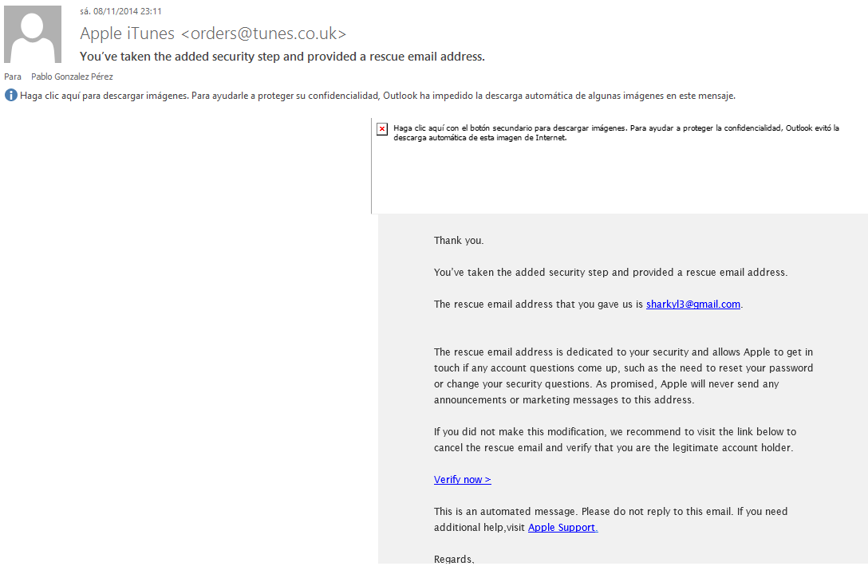868x566 pixels.
Task: Click the sender's avatar placeholder picture
Action: (33, 34)
